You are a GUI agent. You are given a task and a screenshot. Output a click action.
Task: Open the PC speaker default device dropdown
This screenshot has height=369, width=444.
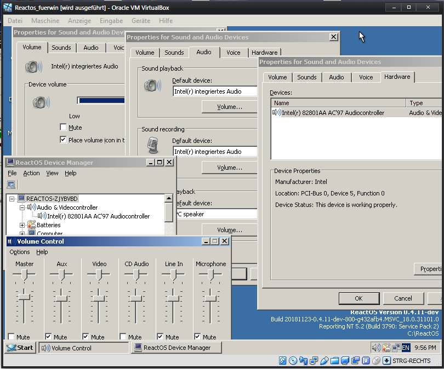pos(217,214)
